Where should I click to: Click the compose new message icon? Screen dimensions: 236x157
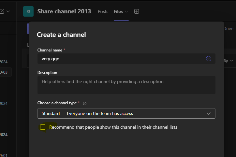tap(2, 11)
